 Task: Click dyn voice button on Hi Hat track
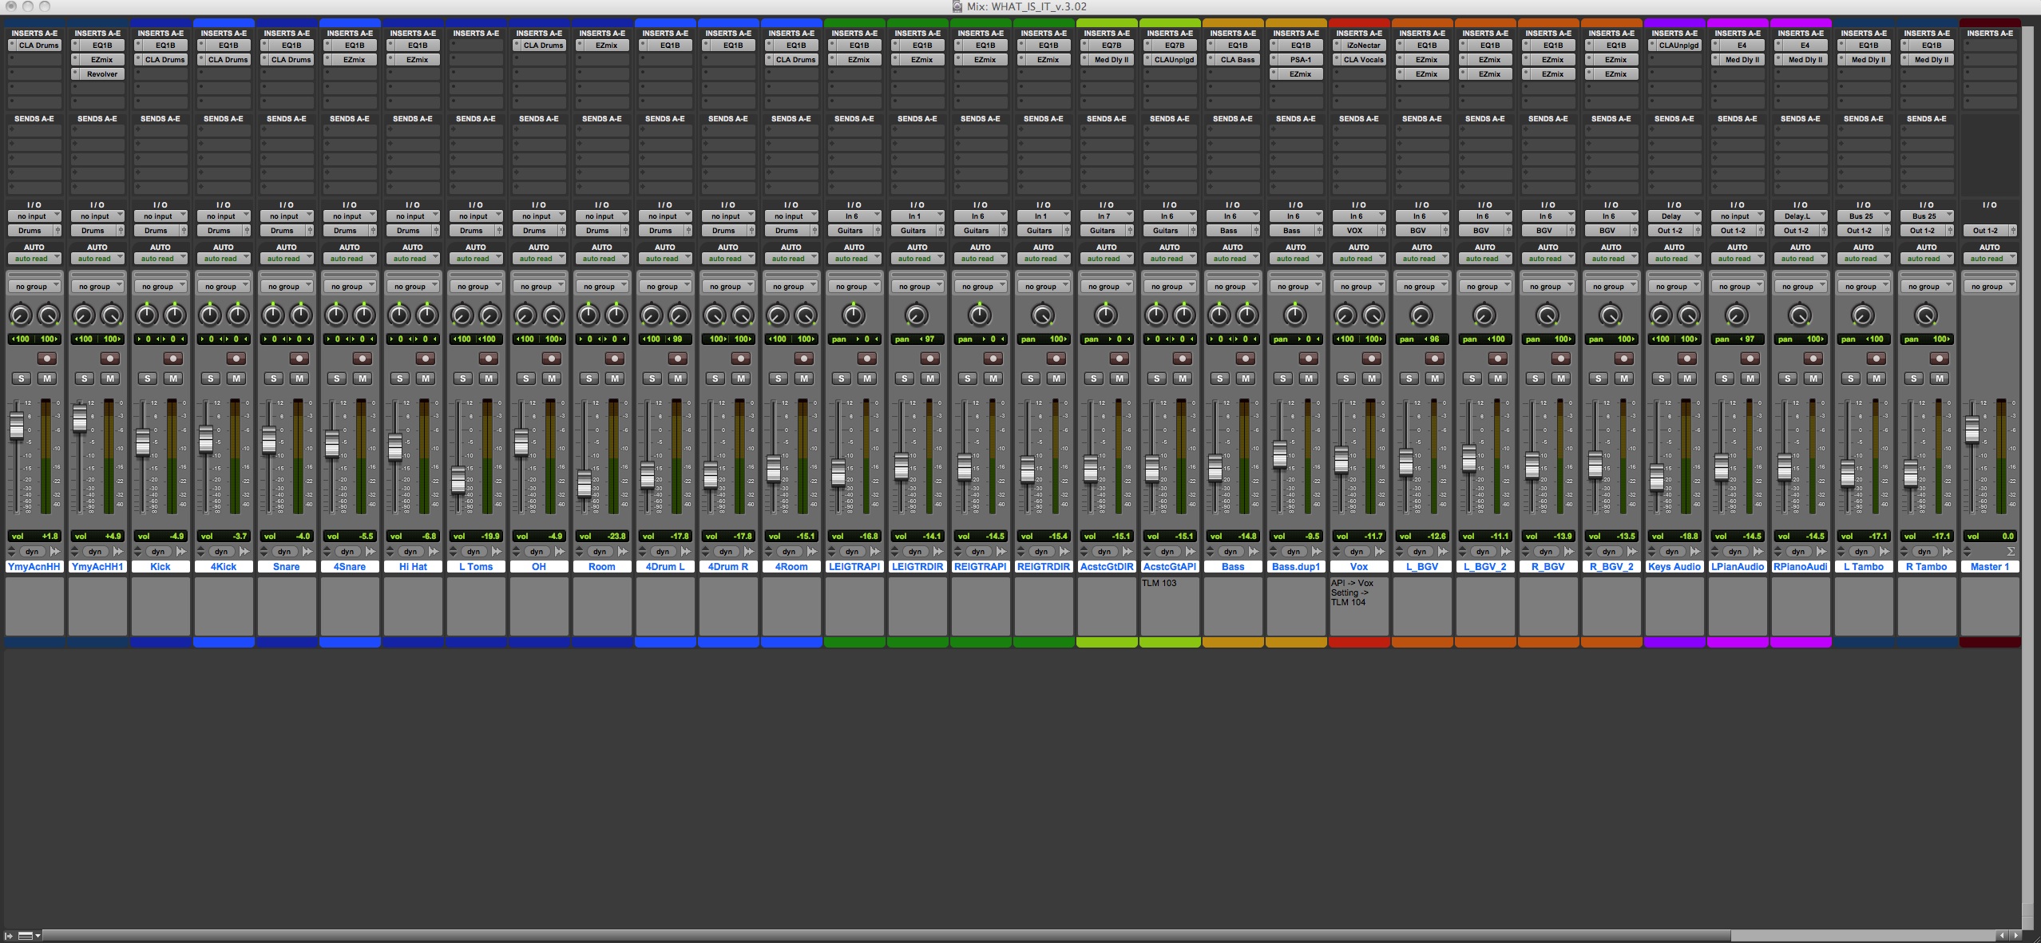(410, 552)
